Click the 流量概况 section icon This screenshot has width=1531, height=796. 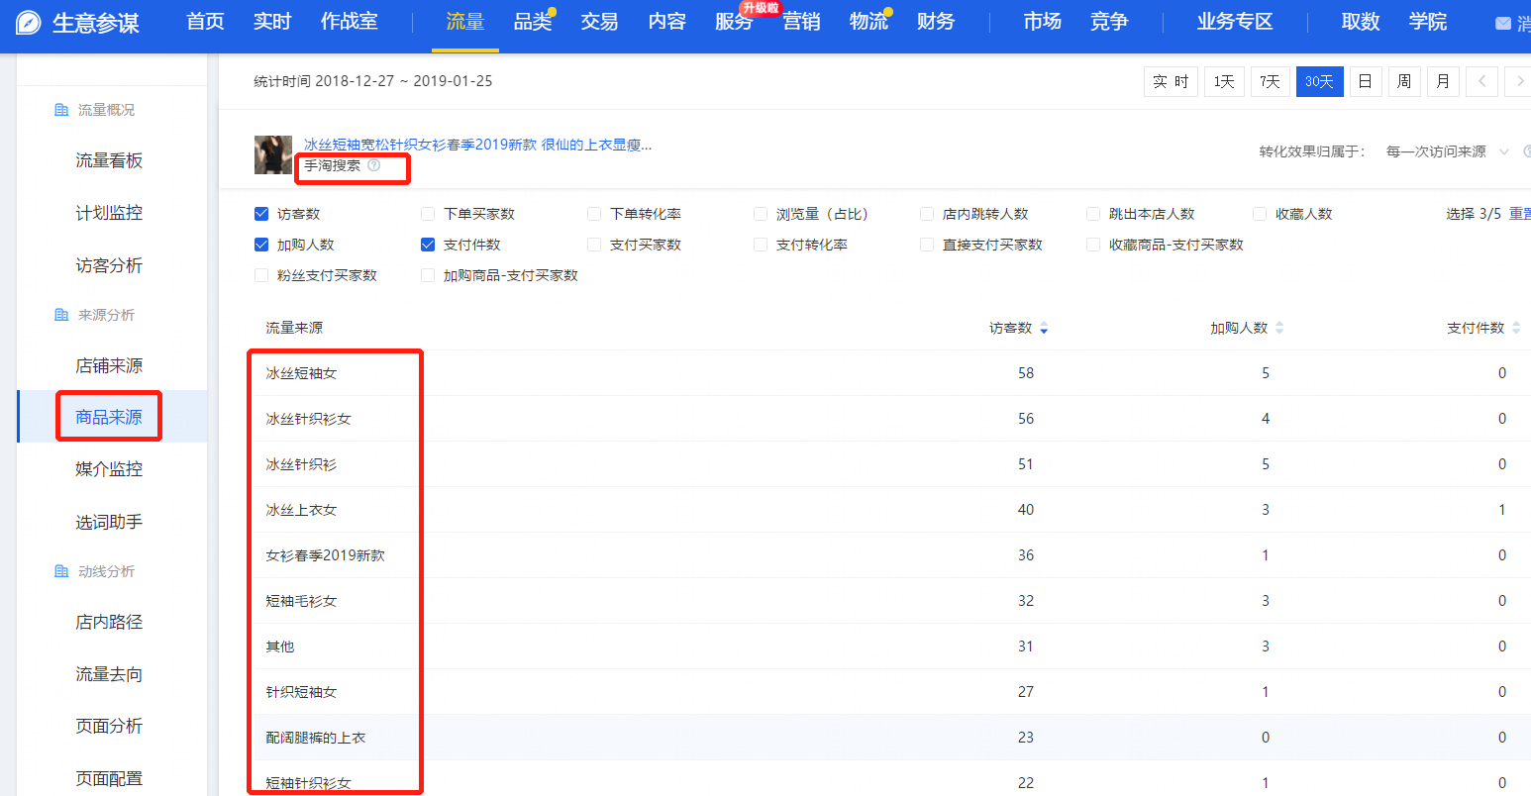[61, 110]
